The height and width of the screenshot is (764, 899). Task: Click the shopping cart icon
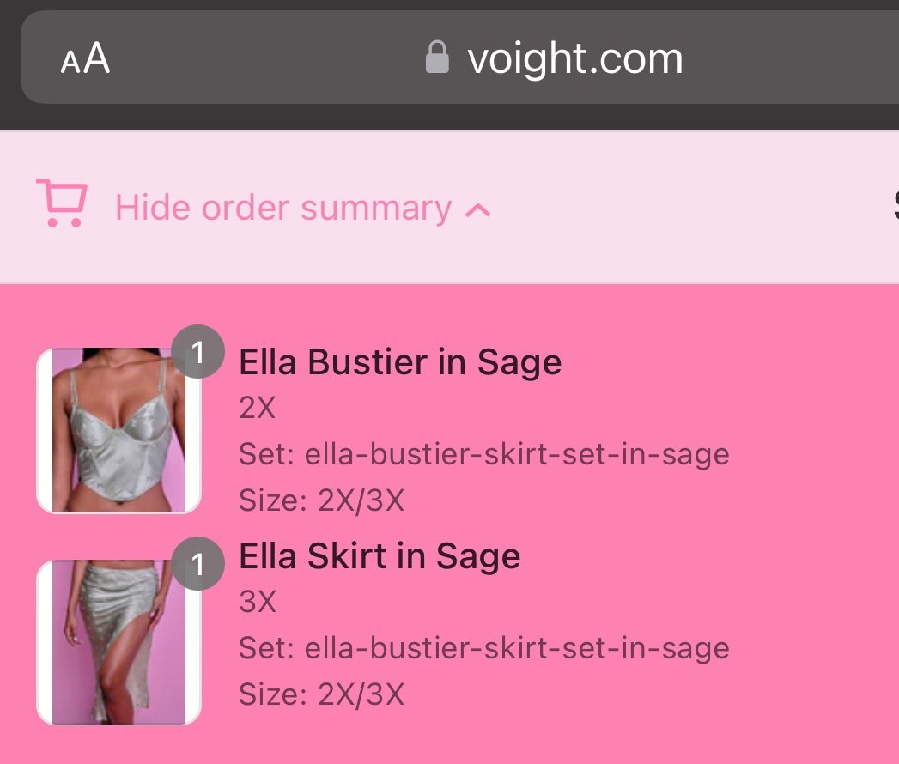tap(61, 203)
